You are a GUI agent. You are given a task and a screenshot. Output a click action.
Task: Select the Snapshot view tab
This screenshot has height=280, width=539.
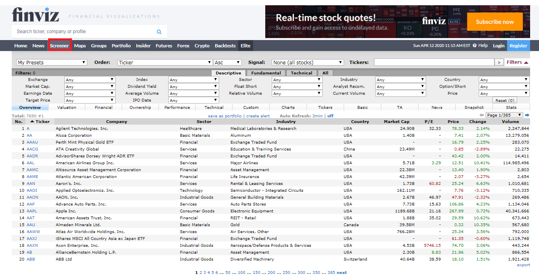474,108
